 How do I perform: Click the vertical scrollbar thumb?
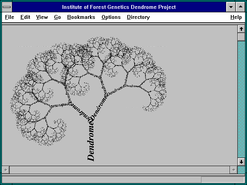[241, 37]
